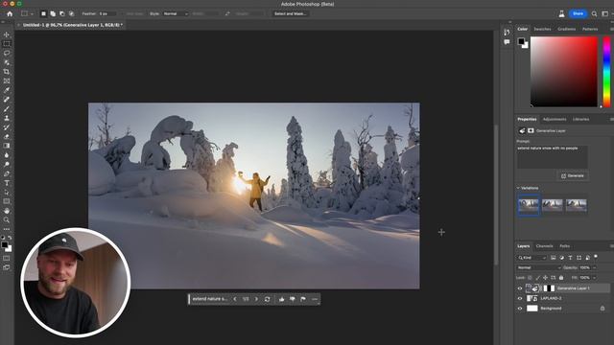Open the Fill slider dropdown arrow

tap(595, 278)
